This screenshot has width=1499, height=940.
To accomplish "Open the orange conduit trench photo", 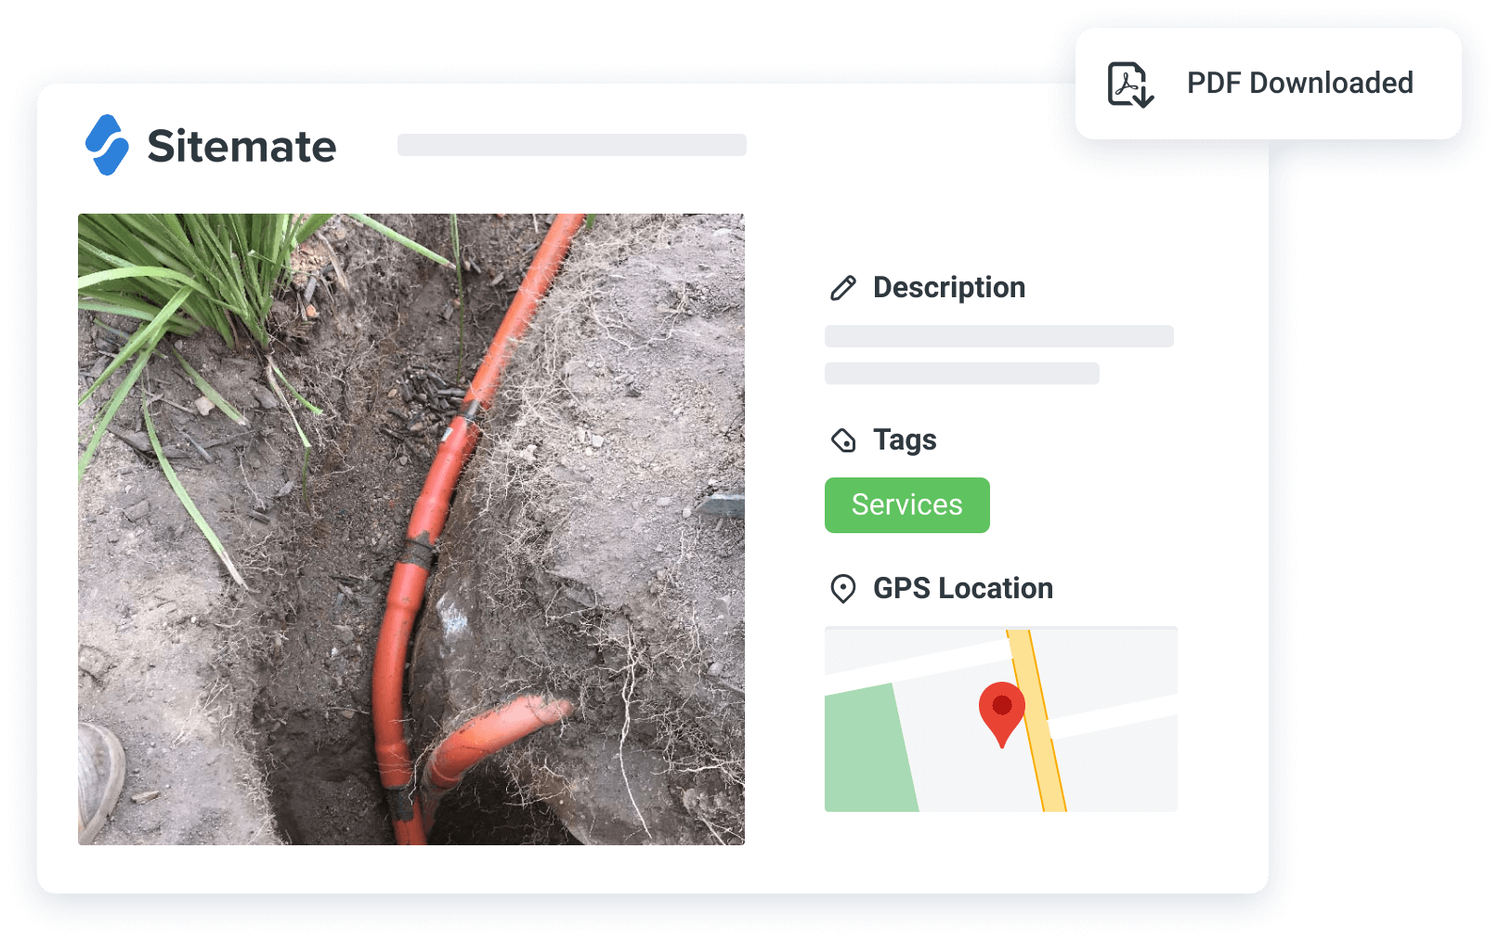I will (411, 529).
